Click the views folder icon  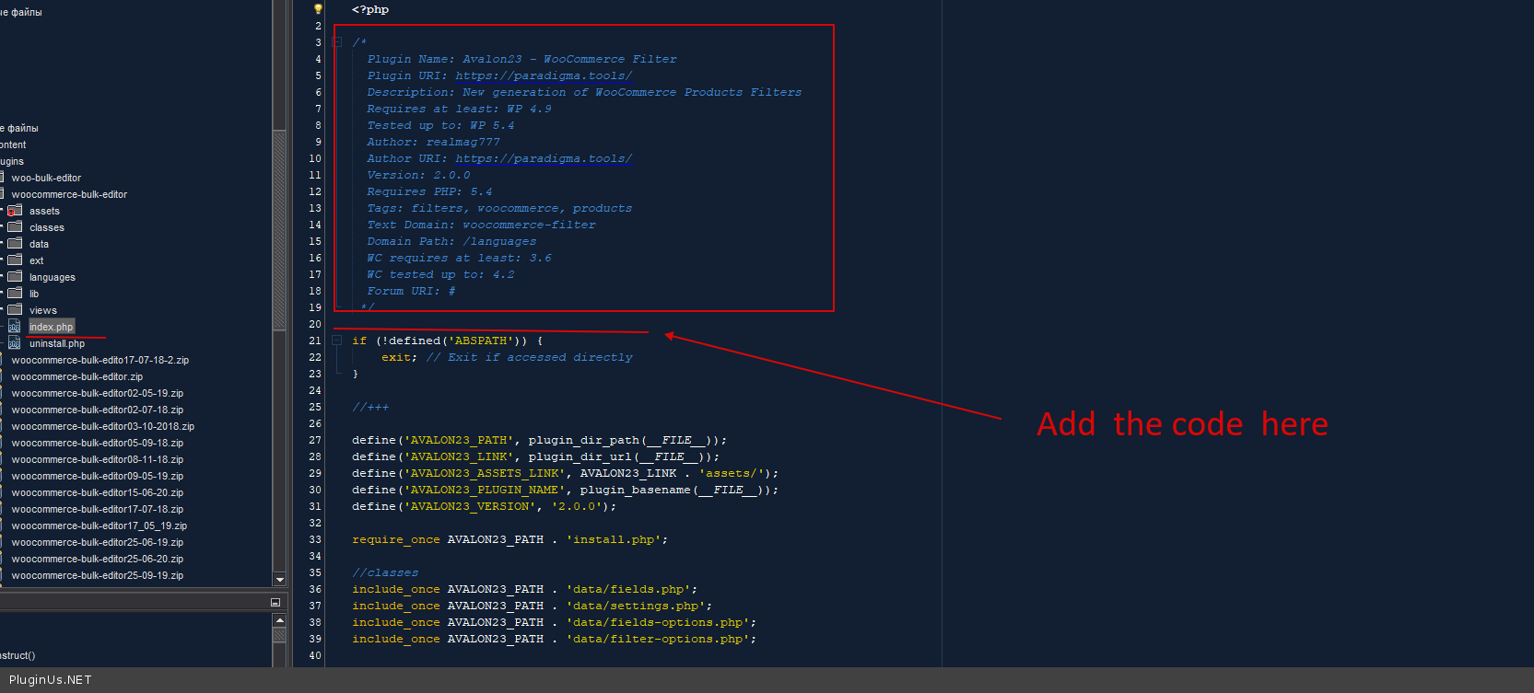[15, 310]
